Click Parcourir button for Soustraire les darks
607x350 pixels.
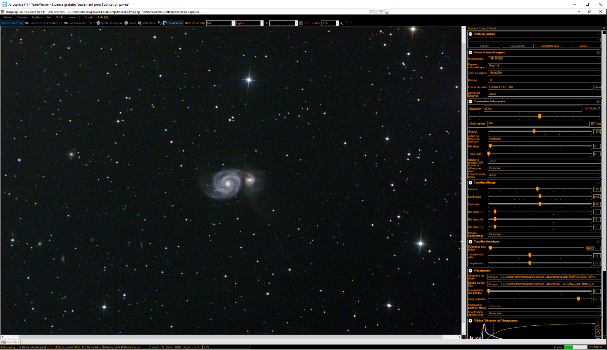click(494, 277)
